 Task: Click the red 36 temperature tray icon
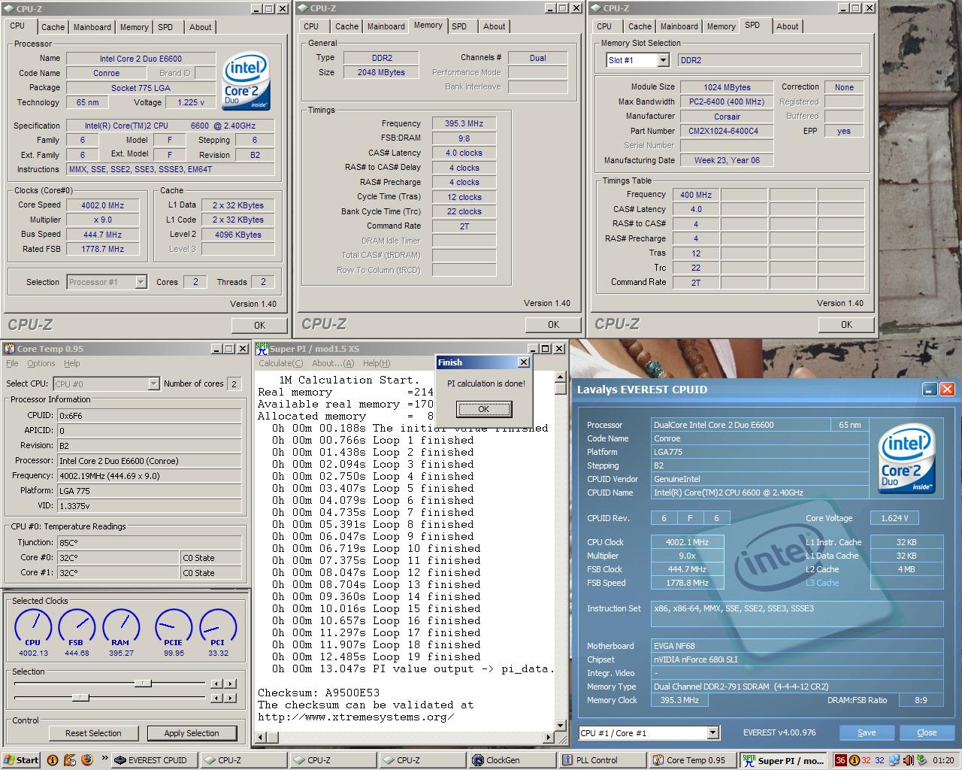tap(841, 760)
